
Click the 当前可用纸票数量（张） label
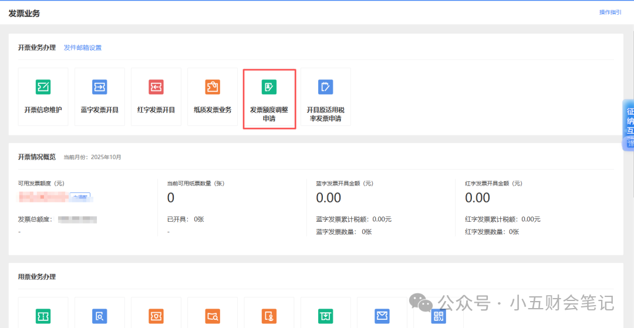pyautogui.click(x=195, y=184)
